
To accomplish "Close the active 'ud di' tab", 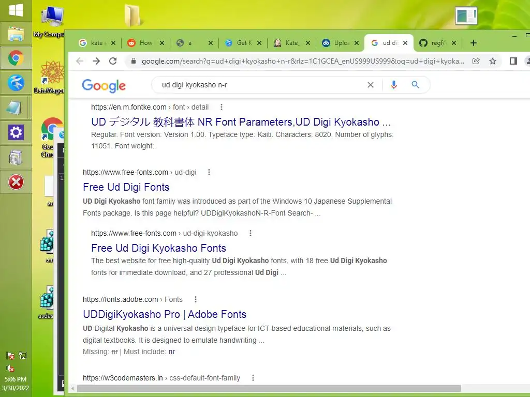I will [x=406, y=43].
